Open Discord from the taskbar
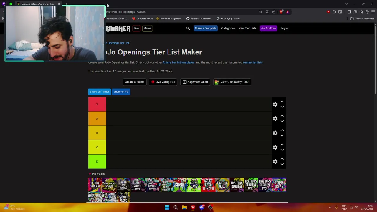 [202, 207]
